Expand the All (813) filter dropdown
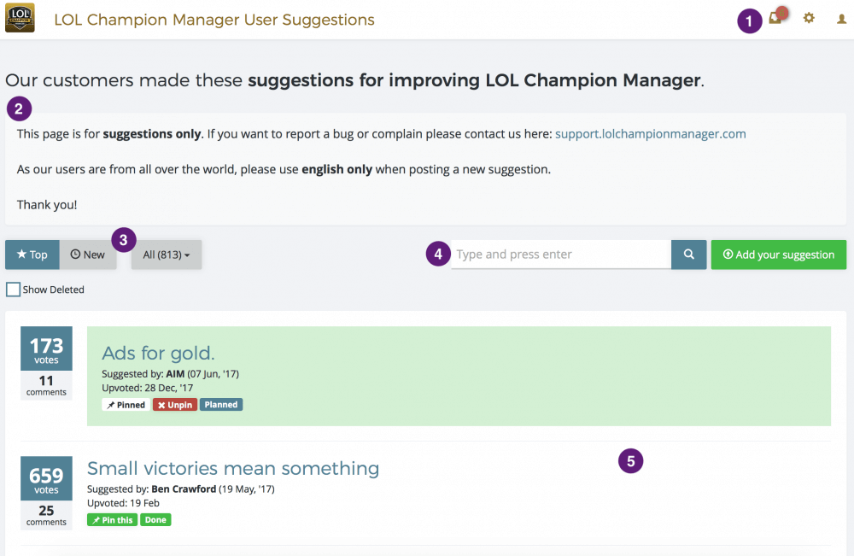The image size is (854, 556). coord(167,255)
